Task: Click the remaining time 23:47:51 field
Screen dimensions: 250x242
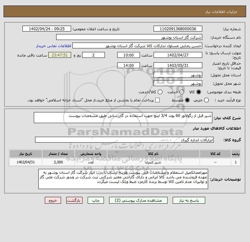Action: 60,55
